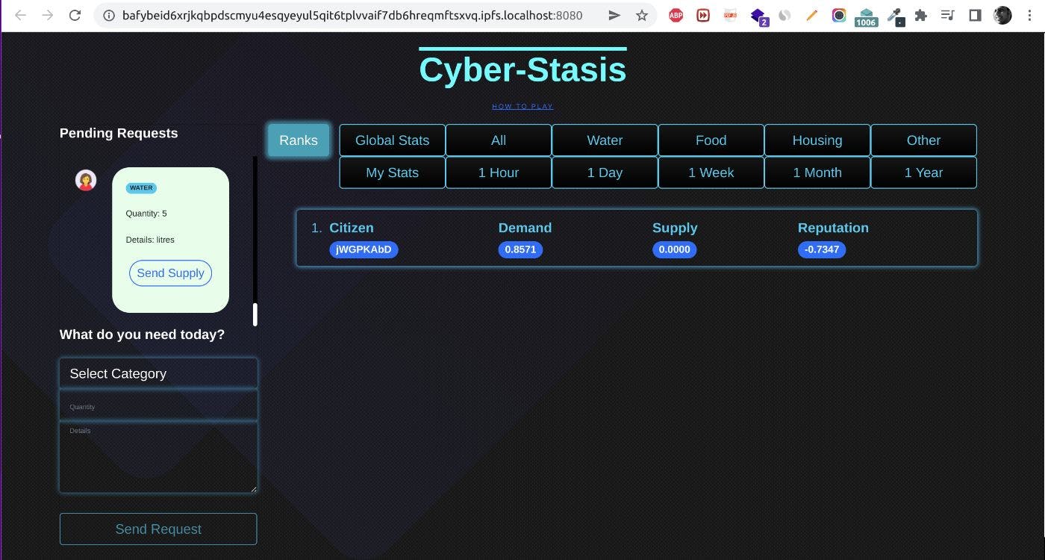The width and height of the screenshot is (1045, 560).
Task: Click the sidebar panel extension icon
Action: 975,15
